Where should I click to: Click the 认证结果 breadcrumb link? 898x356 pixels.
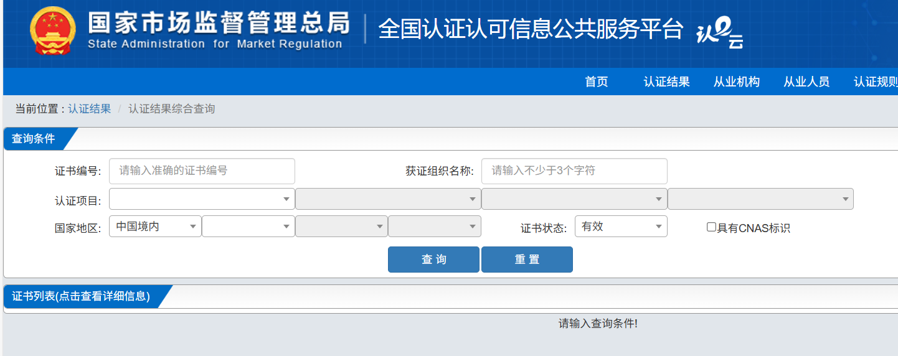click(x=90, y=109)
